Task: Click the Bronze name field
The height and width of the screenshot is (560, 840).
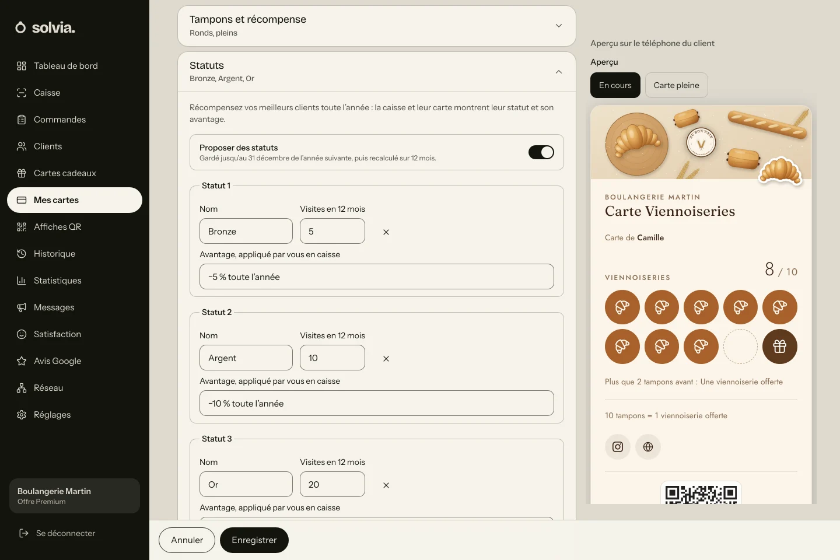Action: (246, 231)
